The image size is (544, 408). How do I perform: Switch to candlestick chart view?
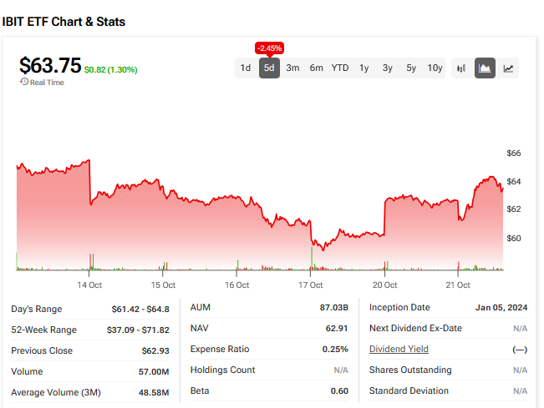[461, 68]
